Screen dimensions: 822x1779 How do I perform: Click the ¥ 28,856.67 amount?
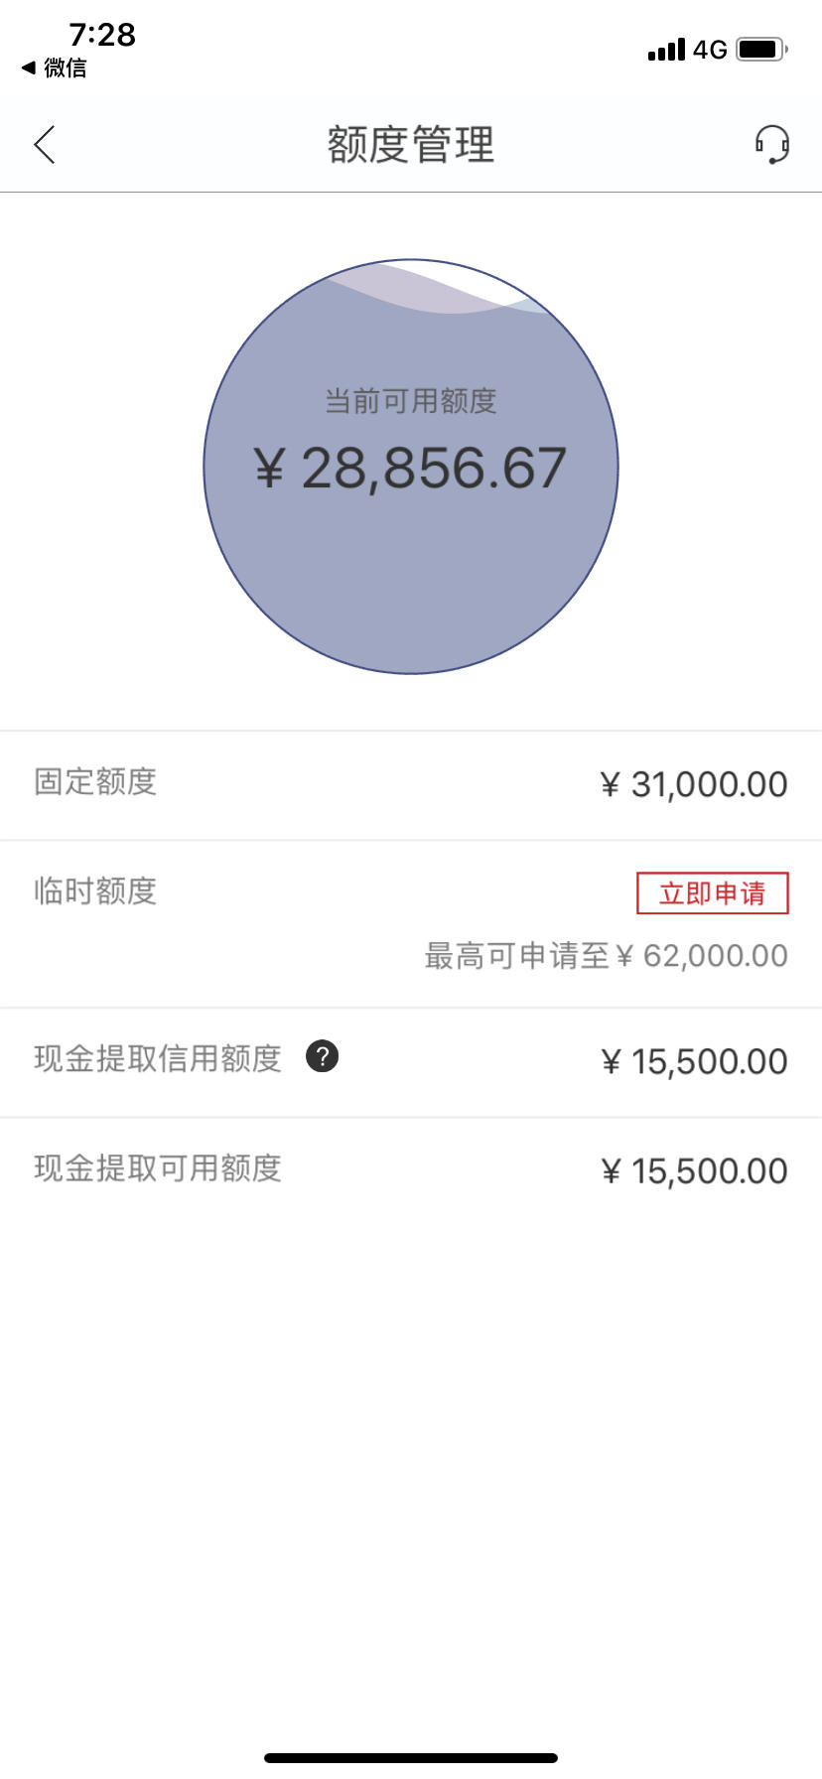pyautogui.click(x=410, y=468)
